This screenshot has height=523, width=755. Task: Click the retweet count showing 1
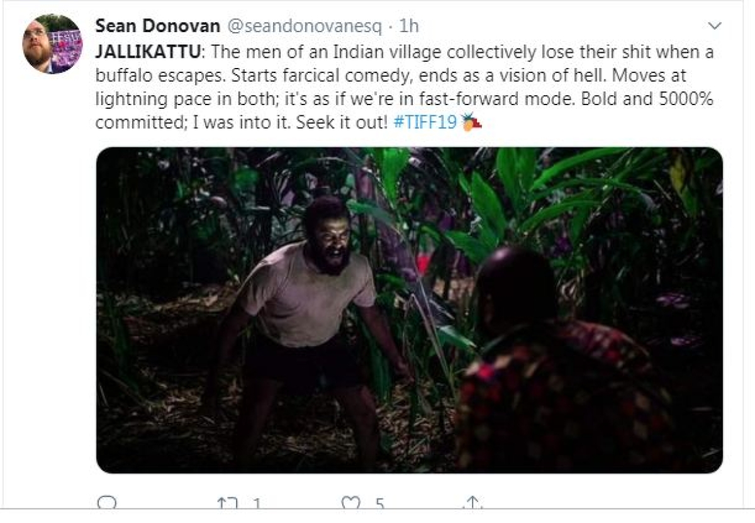point(257,503)
